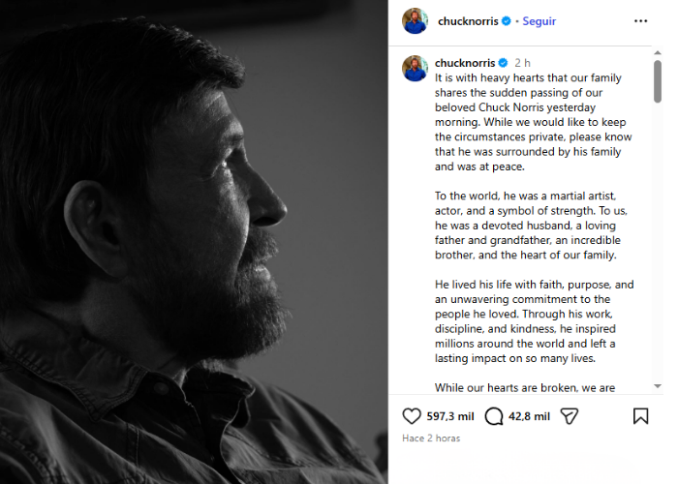Open the chucknorris username link in the caption
Screen dimensions: 678x484
click(x=465, y=63)
